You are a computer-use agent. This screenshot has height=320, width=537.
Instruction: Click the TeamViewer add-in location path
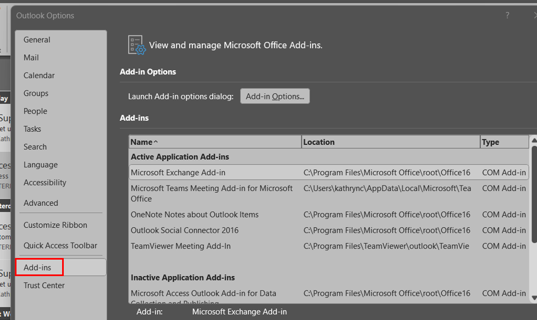(386, 246)
